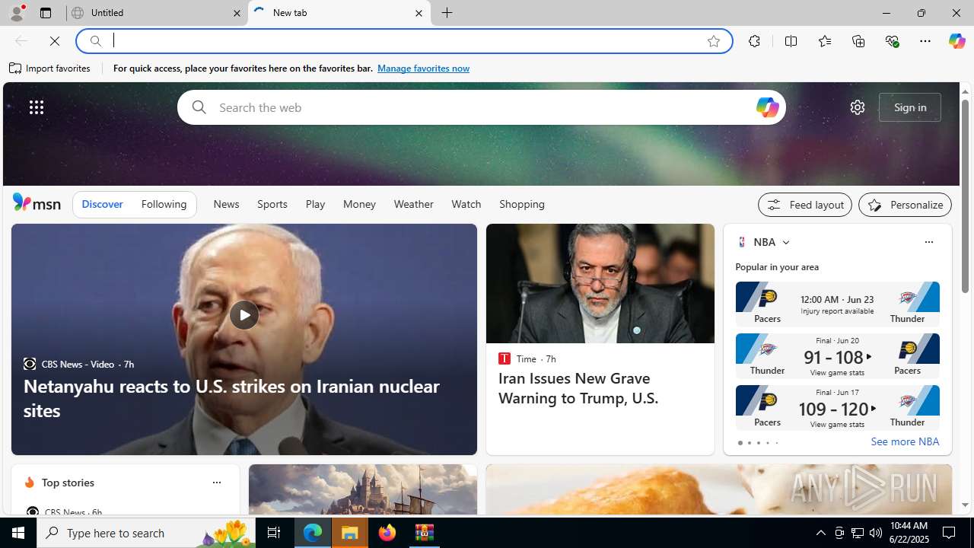This screenshot has height=548, width=974.
Task: Click the Windows taskbar search box
Action: coord(146,533)
